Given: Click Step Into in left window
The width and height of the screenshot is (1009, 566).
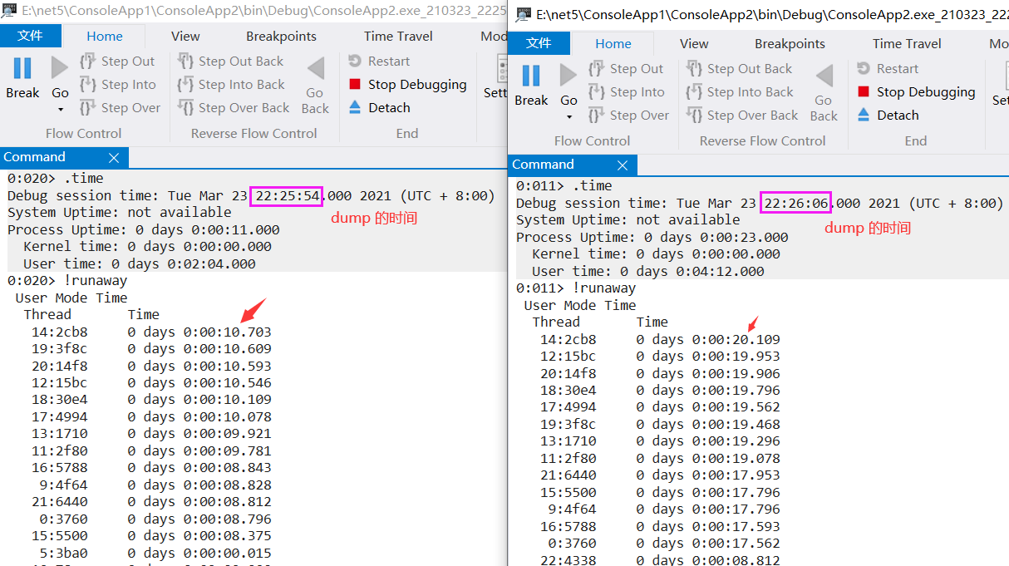Looking at the screenshot, I should coord(117,85).
